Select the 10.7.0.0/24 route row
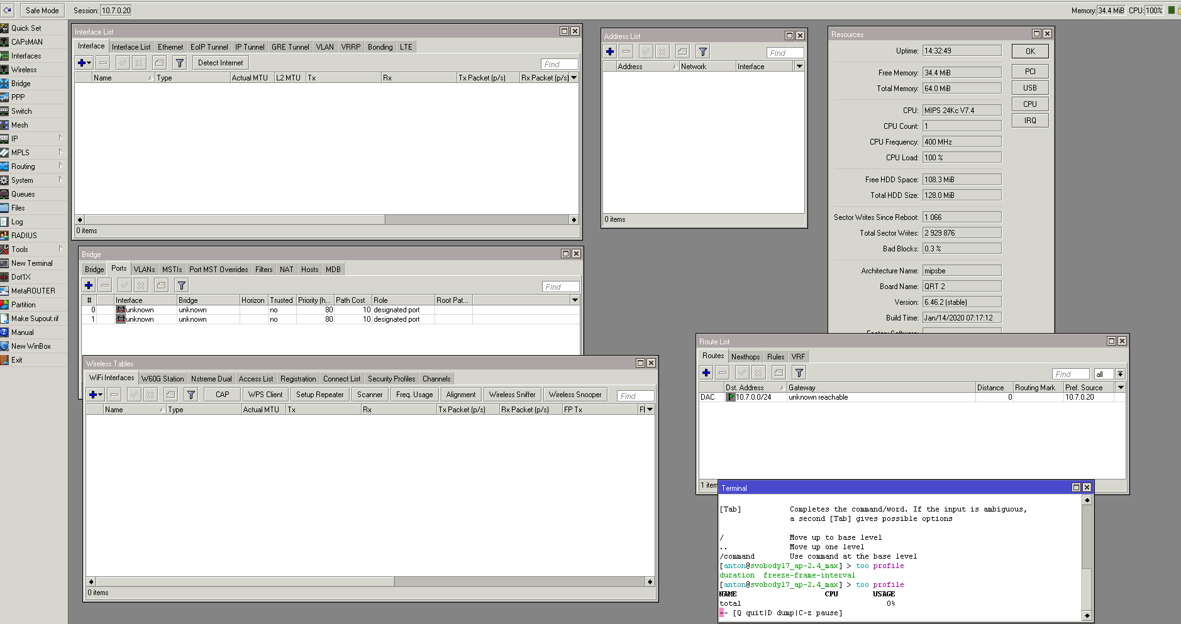This screenshot has height=624, width=1181. [753, 397]
